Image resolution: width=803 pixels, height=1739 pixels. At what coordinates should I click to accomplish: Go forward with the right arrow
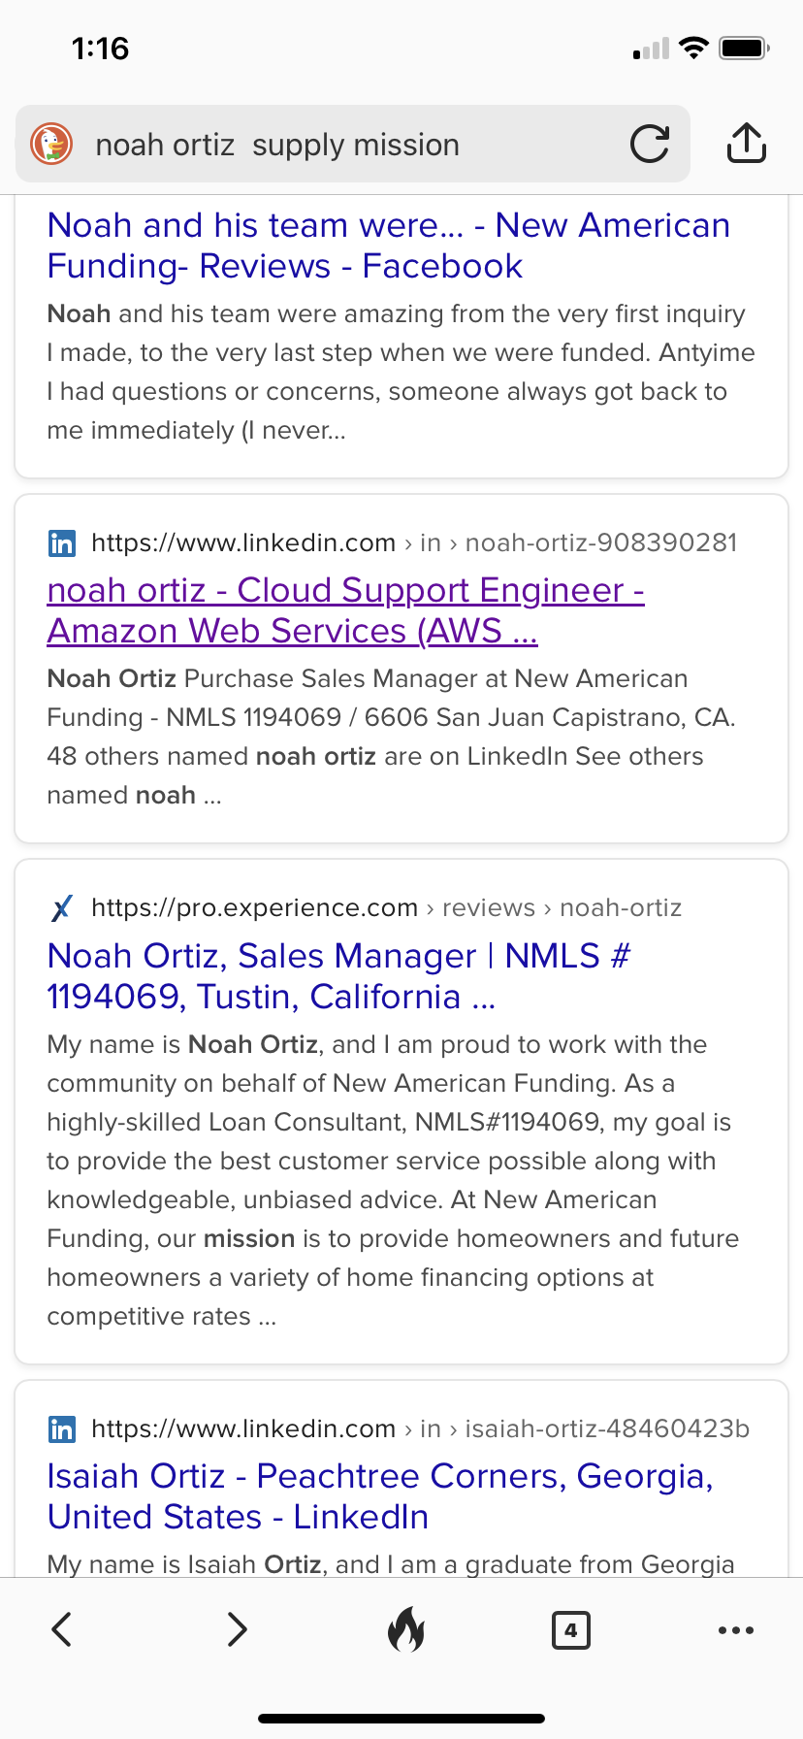coord(237,1629)
